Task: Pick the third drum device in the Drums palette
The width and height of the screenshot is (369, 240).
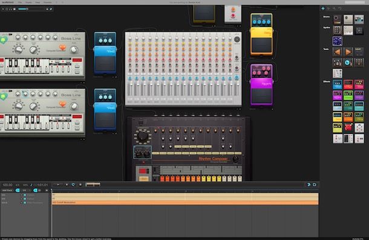Action: click(x=359, y=19)
